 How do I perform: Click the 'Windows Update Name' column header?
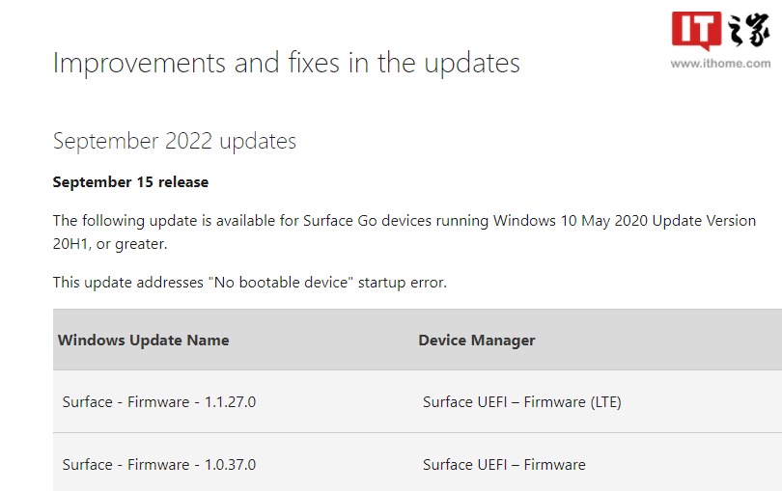click(144, 340)
